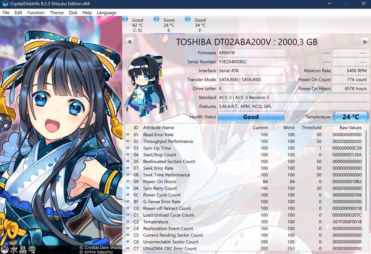Click the Drive Letter field E:
The width and height of the screenshot is (371, 254).
coord(251,89)
